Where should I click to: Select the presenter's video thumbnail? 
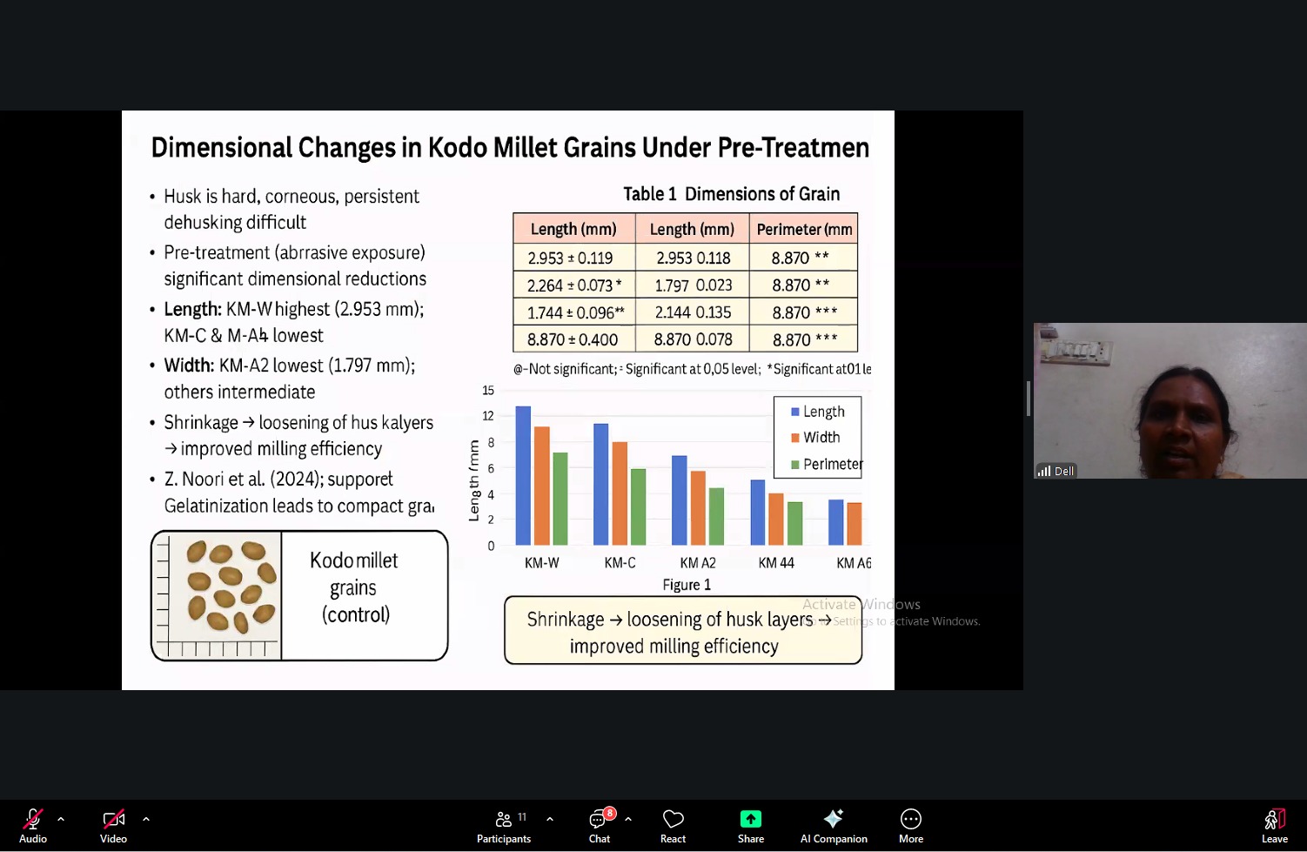pyautogui.click(x=1170, y=400)
